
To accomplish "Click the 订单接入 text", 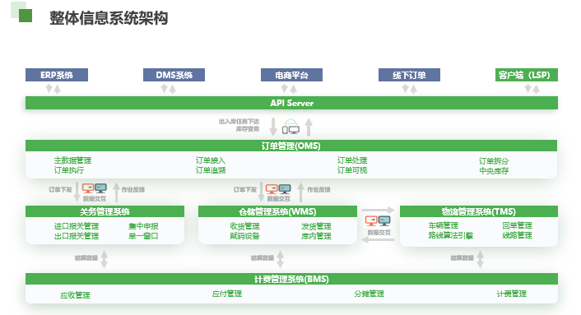I will click(x=211, y=160).
